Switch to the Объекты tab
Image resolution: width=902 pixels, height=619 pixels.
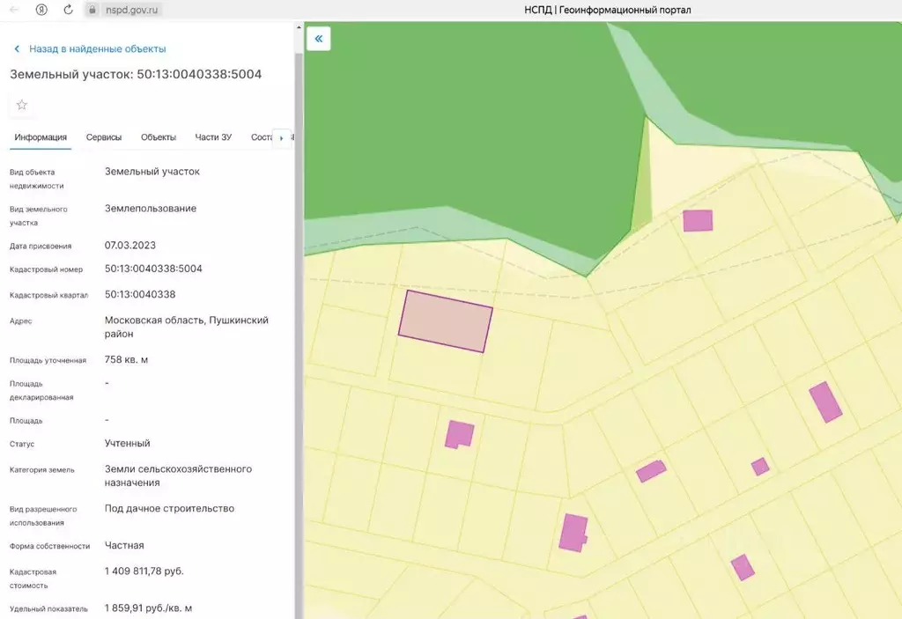[x=159, y=136]
